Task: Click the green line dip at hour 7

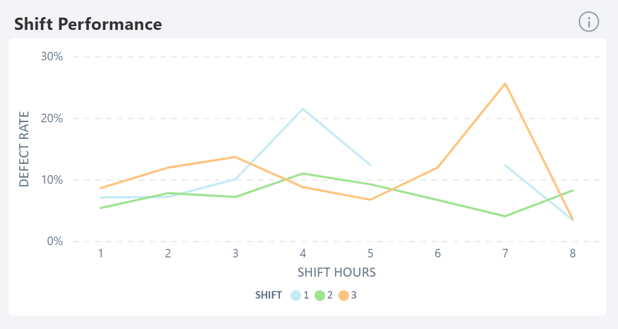Action: tap(505, 216)
